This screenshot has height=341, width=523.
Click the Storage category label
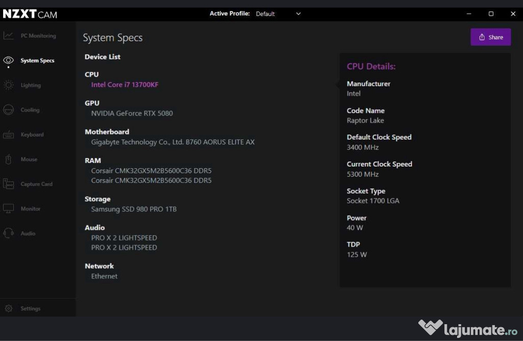click(x=98, y=199)
